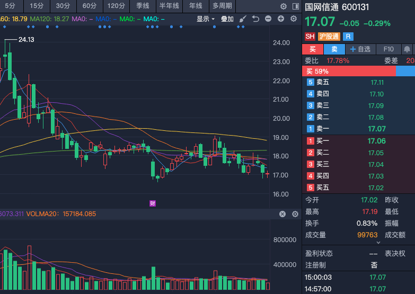Click the undo arrow icon
415x294 pixels.
click(255, 19)
